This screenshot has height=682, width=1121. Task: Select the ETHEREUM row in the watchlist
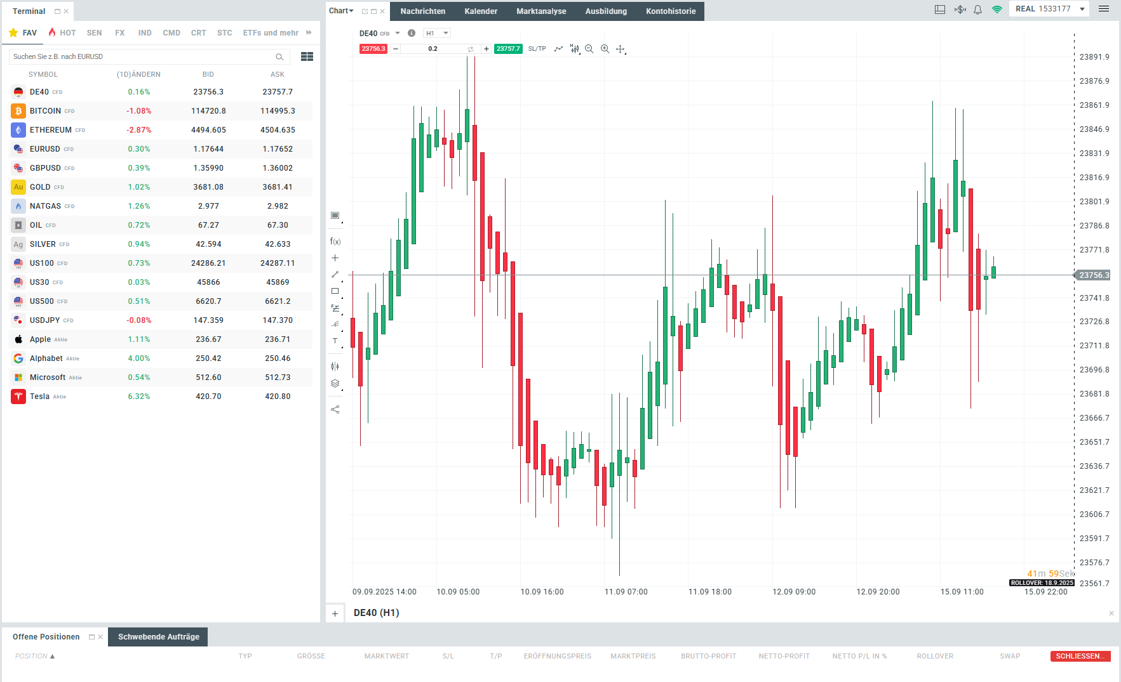click(x=161, y=130)
